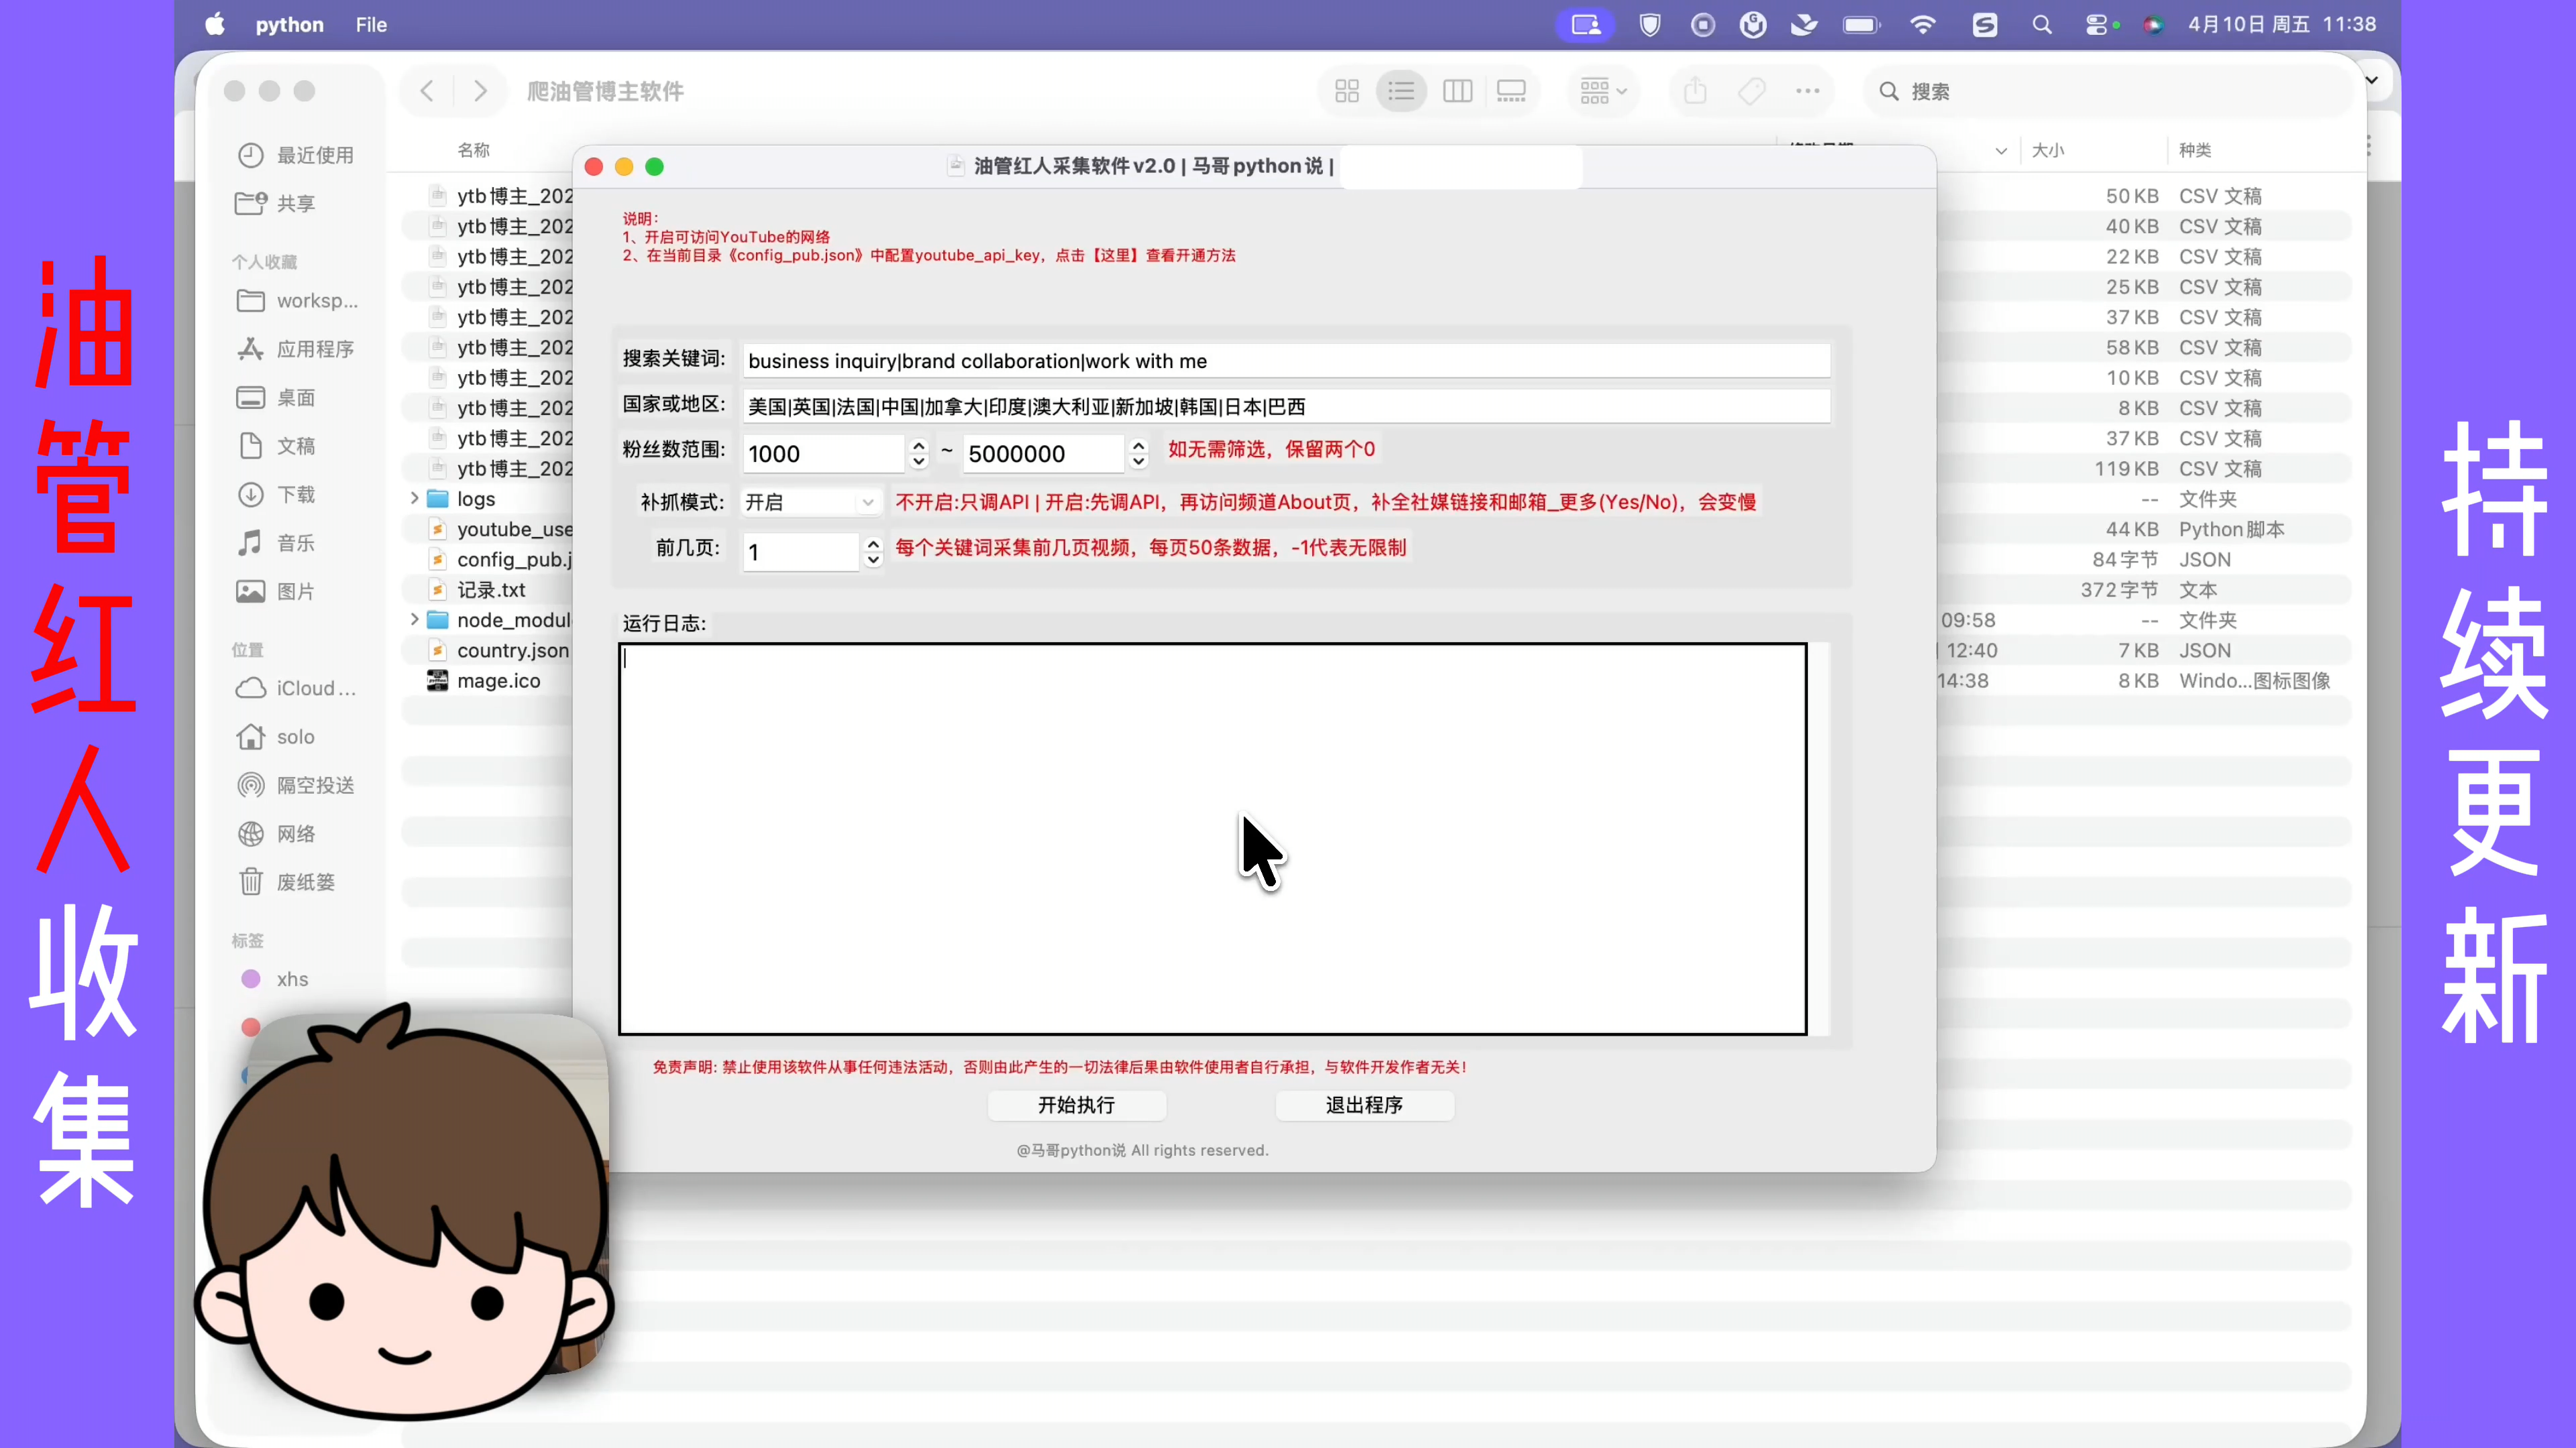The height and width of the screenshot is (1448, 2576).
Task: Open 最近使用 in Finder sidebar
Action: pos(296,155)
